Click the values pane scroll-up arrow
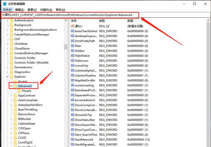 click(x=208, y=20)
